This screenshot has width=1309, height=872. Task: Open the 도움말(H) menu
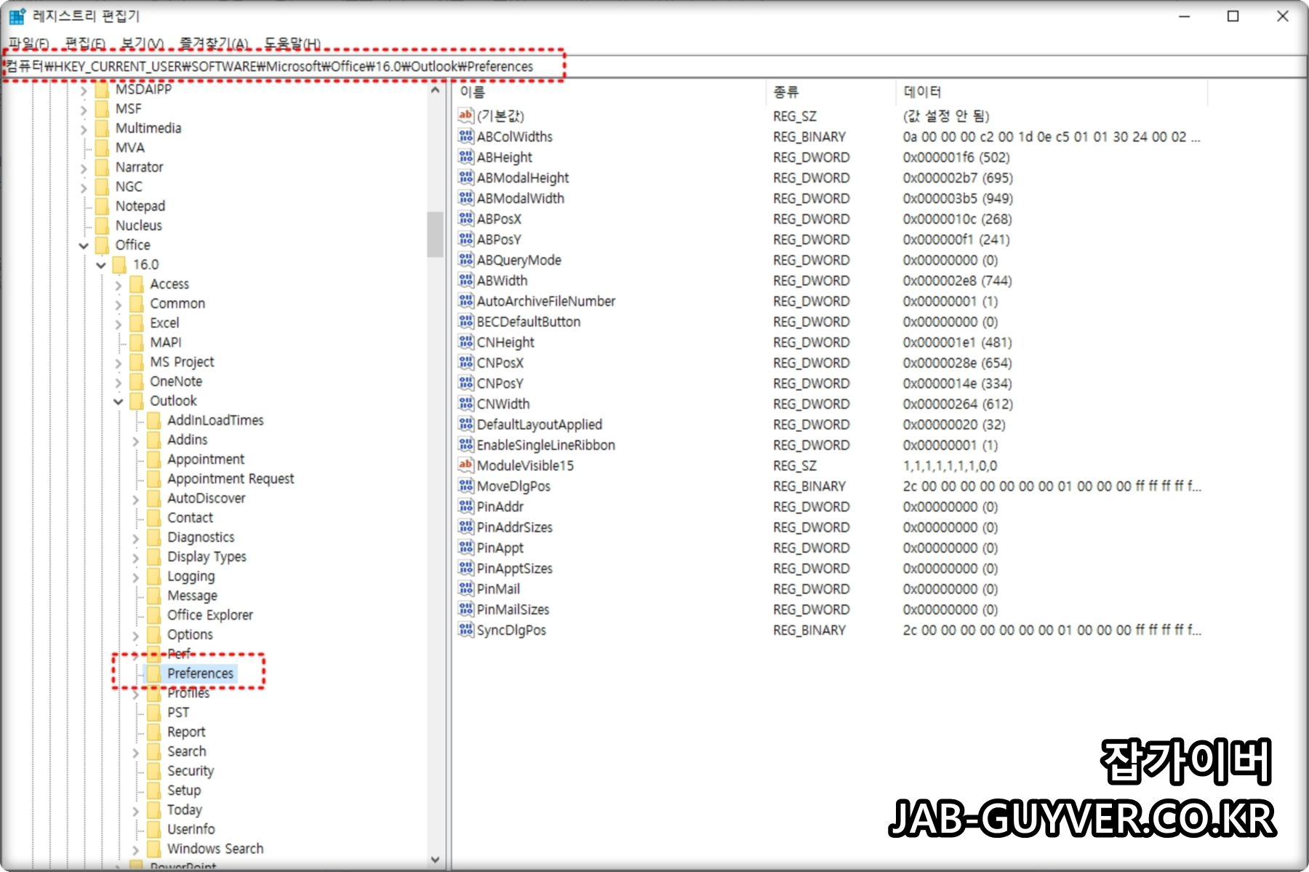tap(292, 43)
